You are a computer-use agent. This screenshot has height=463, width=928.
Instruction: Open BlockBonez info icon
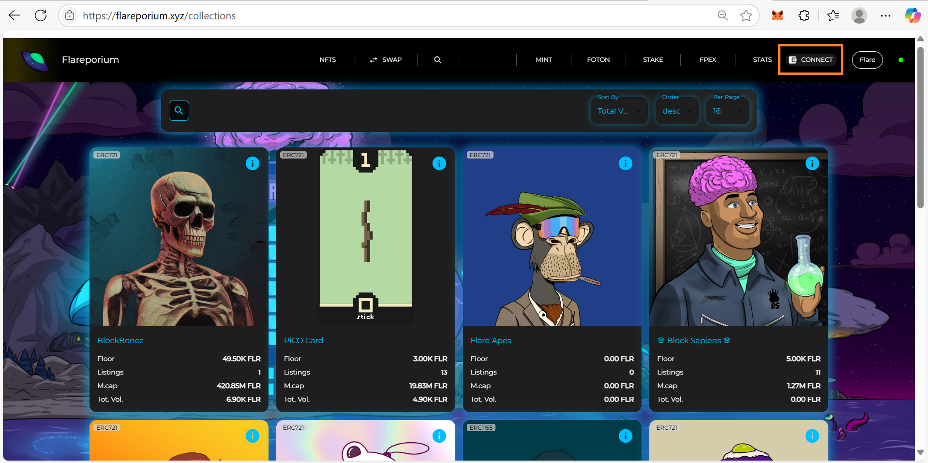coord(252,163)
